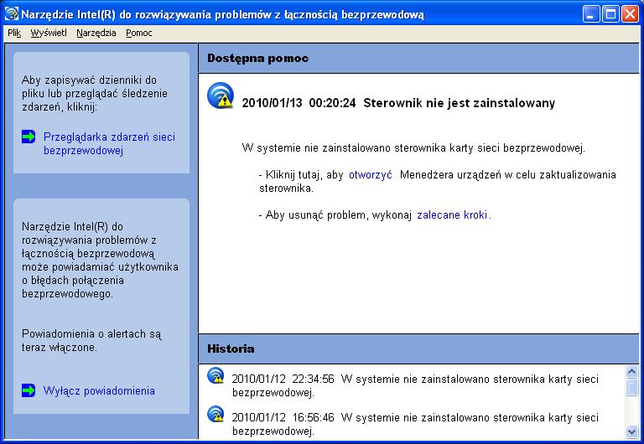Open the zalecane kroki link

pyautogui.click(x=452, y=215)
